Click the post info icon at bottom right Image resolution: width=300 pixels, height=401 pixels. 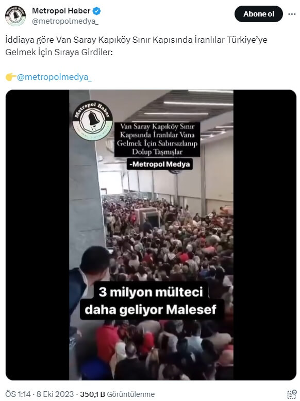[x=292, y=394]
